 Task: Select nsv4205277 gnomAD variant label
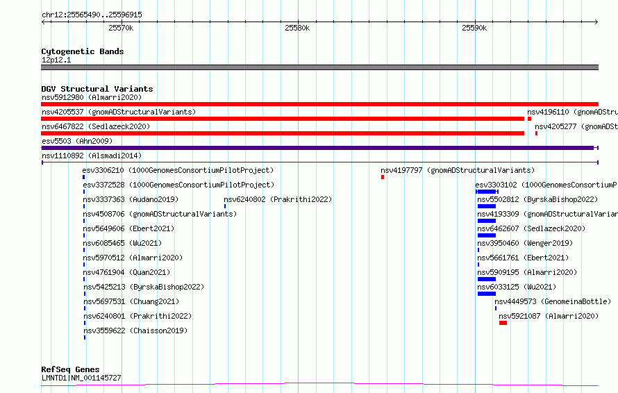[x=576, y=126]
